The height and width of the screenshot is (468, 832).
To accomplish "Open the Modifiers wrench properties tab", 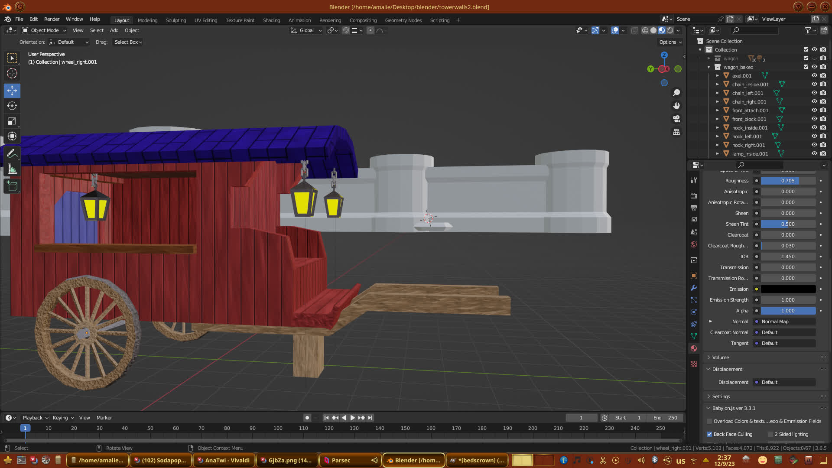I will pos(694,288).
